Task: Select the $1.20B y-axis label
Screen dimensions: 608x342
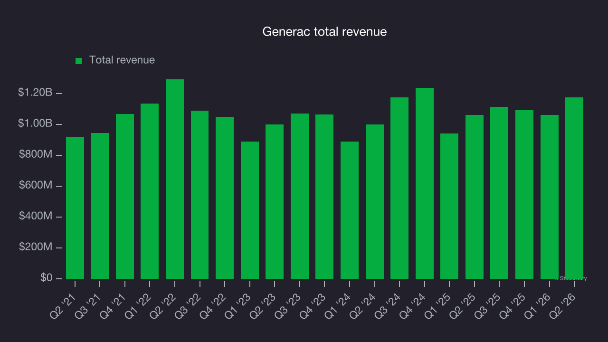Action: tap(35, 93)
